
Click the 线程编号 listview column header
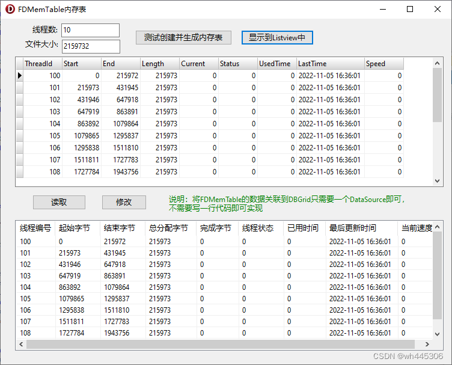35,228
